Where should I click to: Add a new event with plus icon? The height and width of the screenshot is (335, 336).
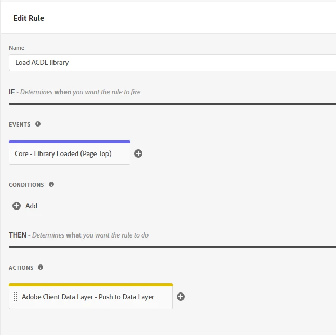(x=138, y=153)
